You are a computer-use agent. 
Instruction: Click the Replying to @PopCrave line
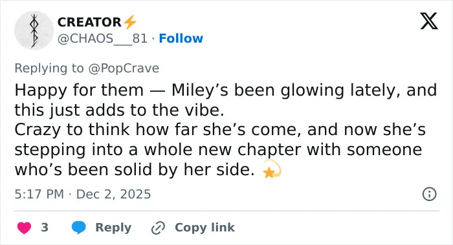[x=87, y=69]
